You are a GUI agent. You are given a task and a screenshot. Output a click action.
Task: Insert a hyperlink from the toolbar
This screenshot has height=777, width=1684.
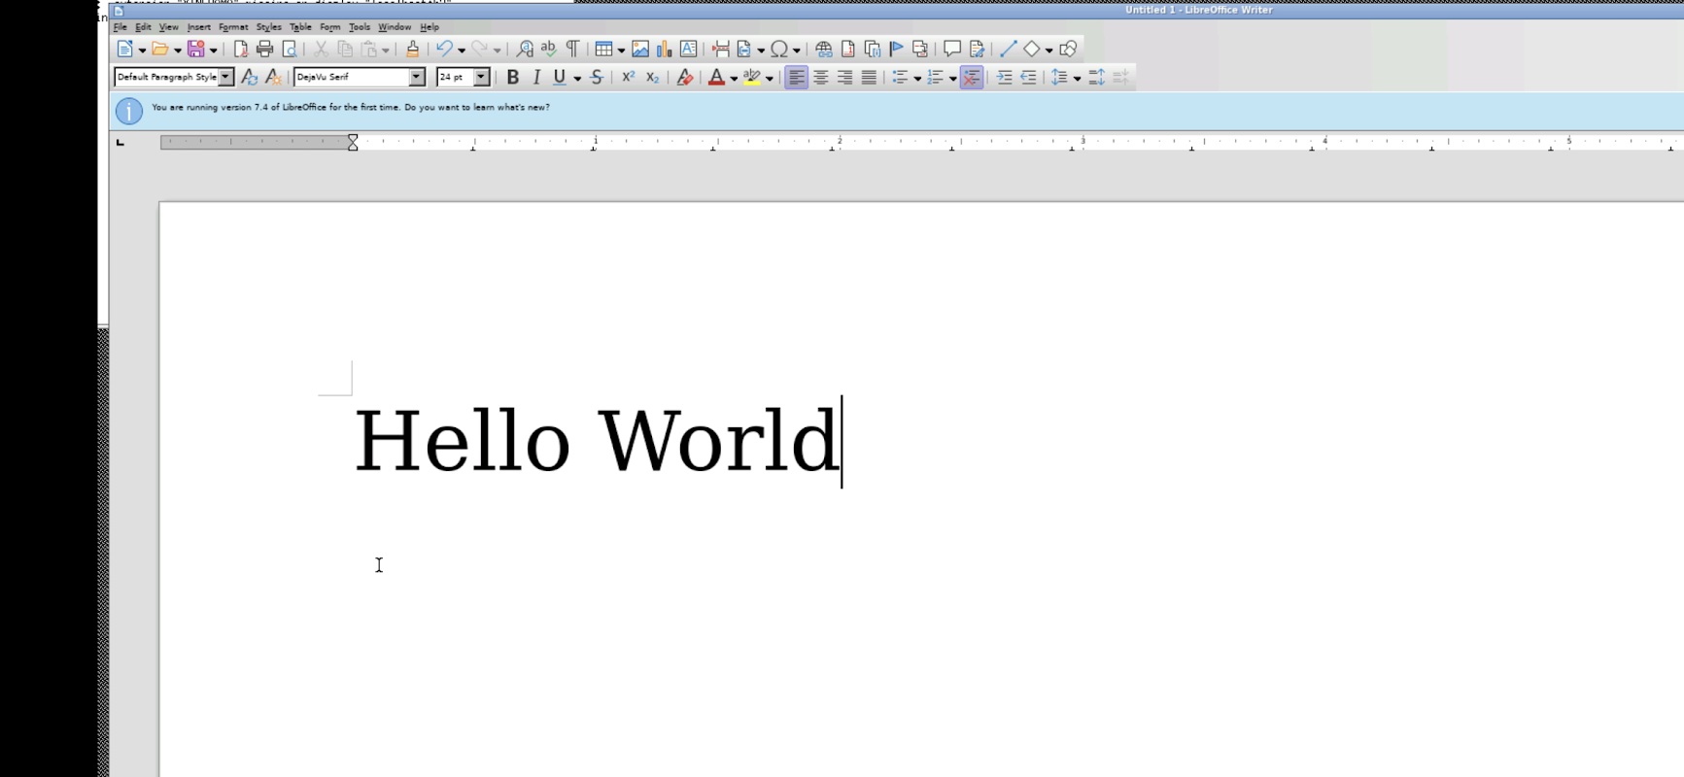823,50
